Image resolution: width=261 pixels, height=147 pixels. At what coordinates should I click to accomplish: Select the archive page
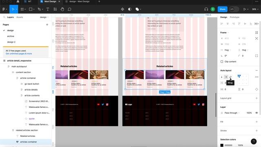pos(11,36)
